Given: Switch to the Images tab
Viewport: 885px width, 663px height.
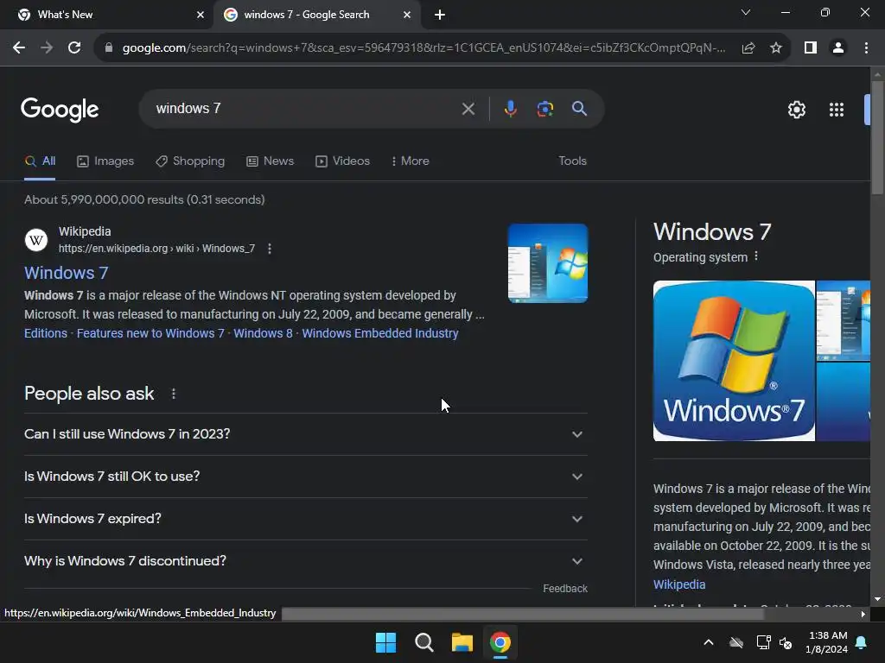Looking at the screenshot, I should coord(105,161).
